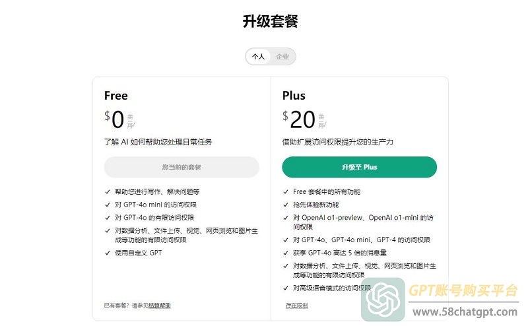
Task: Click the Free plan title
Action: (116, 96)
